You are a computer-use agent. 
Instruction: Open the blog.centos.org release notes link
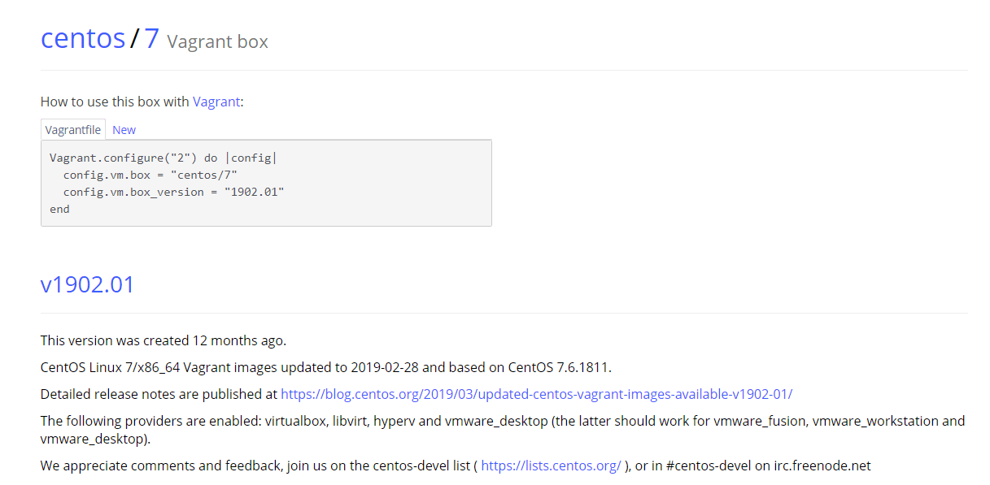(x=536, y=394)
